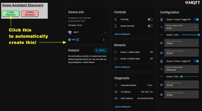
Task: Click the Enable Discovery button
Action: coord(11,14)
